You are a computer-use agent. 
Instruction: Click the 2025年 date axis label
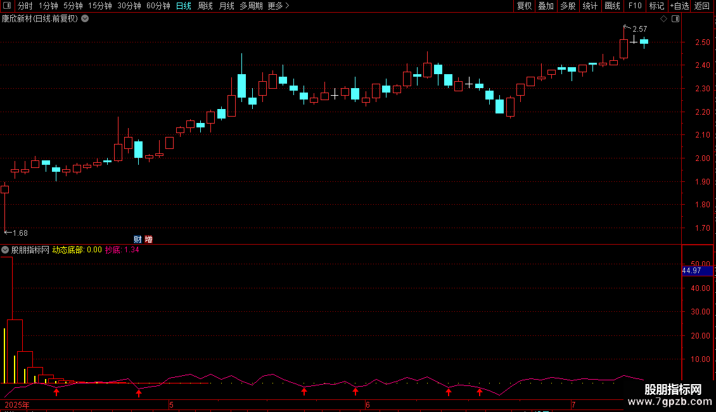click(17, 404)
